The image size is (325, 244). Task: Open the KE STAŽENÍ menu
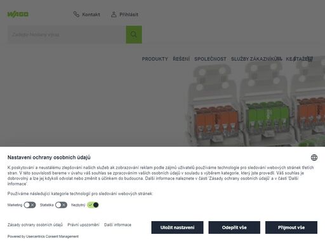(x=299, y=59)
